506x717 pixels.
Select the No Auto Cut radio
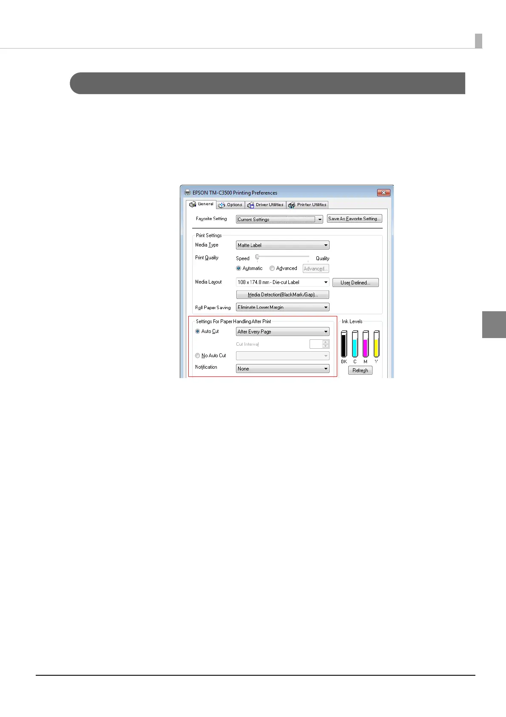(x=197, y=356)
